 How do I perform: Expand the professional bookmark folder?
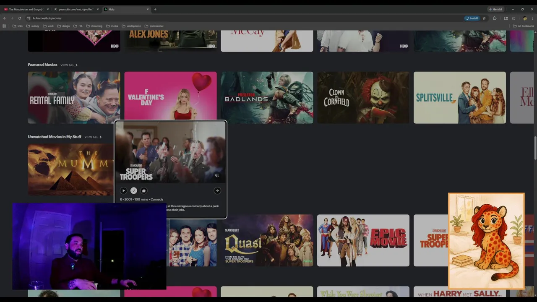(x=154, y=26)
